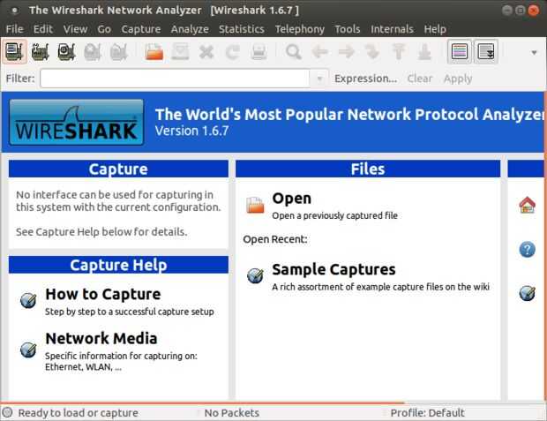547x421 pixels.
Task: Click the home website icon
Action: 527,205
